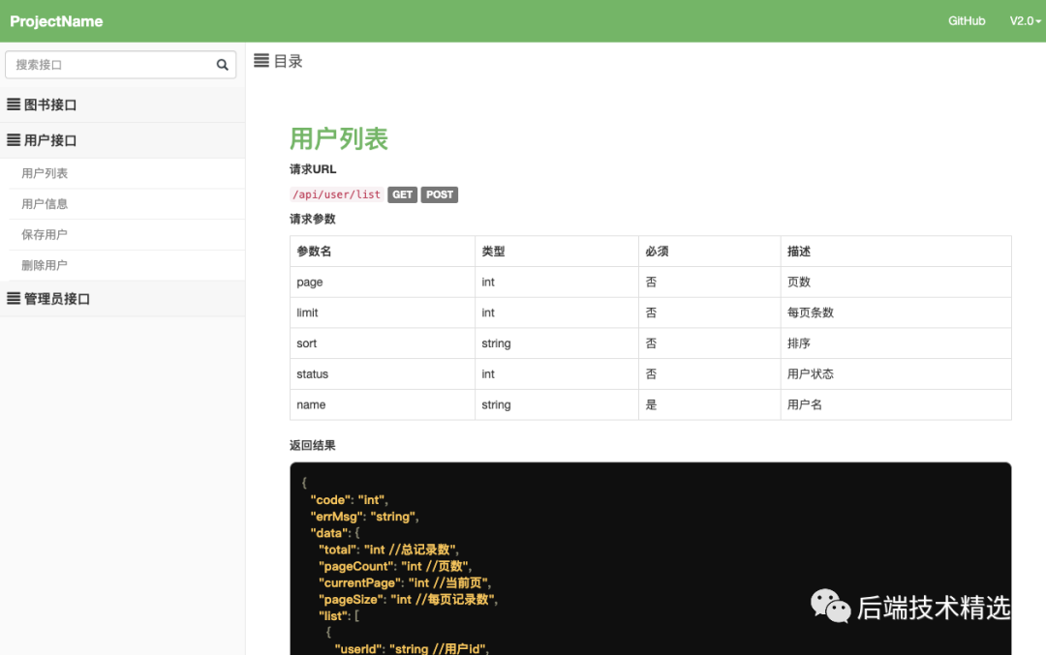Collapse the 用户接口 section

(x=123, y=140)
